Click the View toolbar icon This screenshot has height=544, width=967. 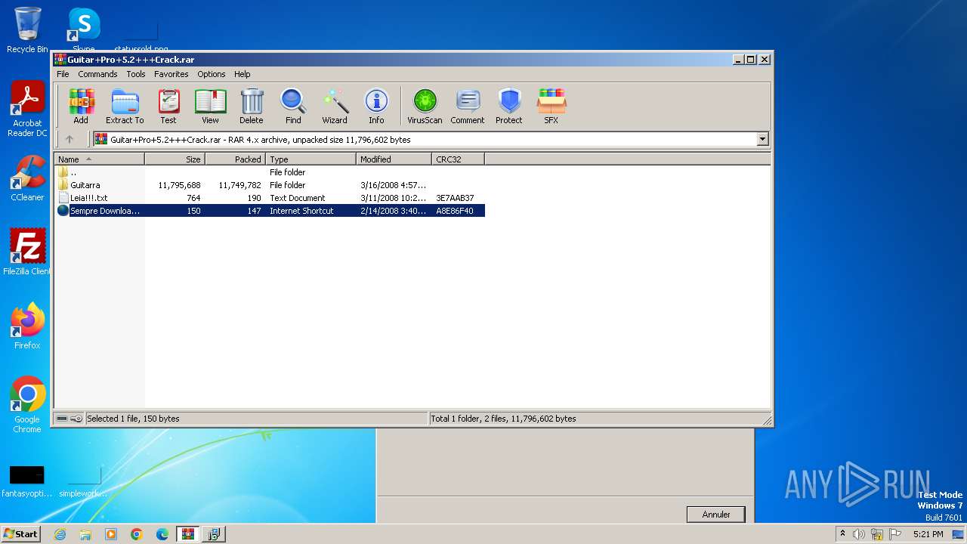click(210, 106)
